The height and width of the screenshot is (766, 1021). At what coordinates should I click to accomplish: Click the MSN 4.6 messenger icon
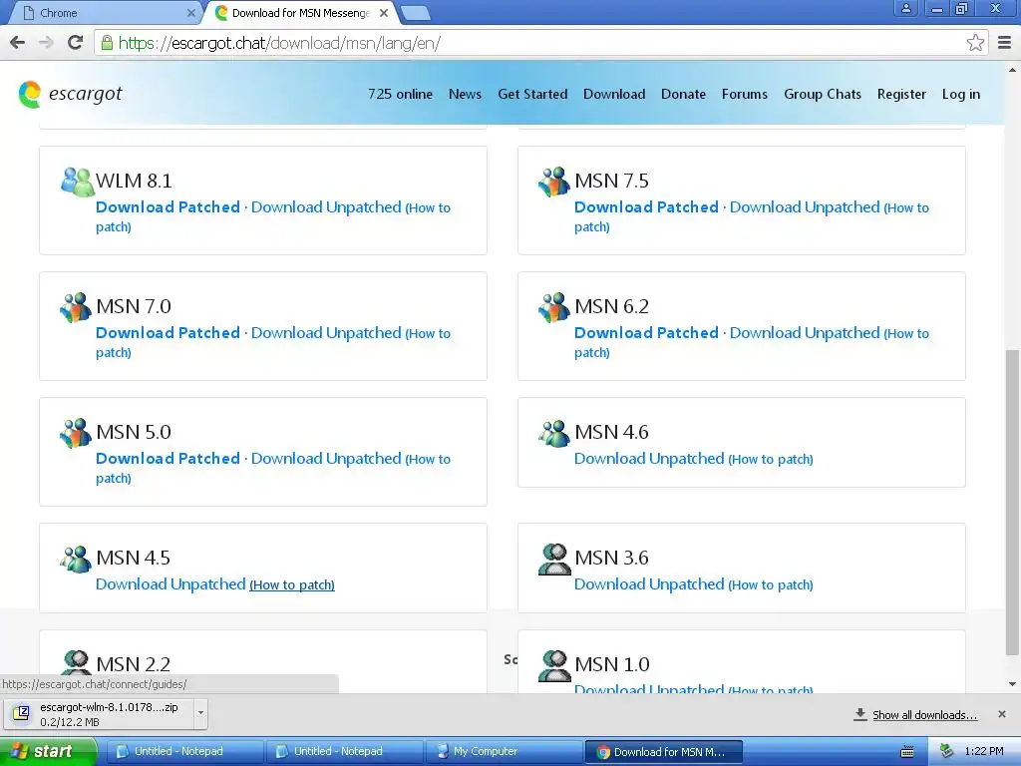pyautogui.click(x=554, y=433)
